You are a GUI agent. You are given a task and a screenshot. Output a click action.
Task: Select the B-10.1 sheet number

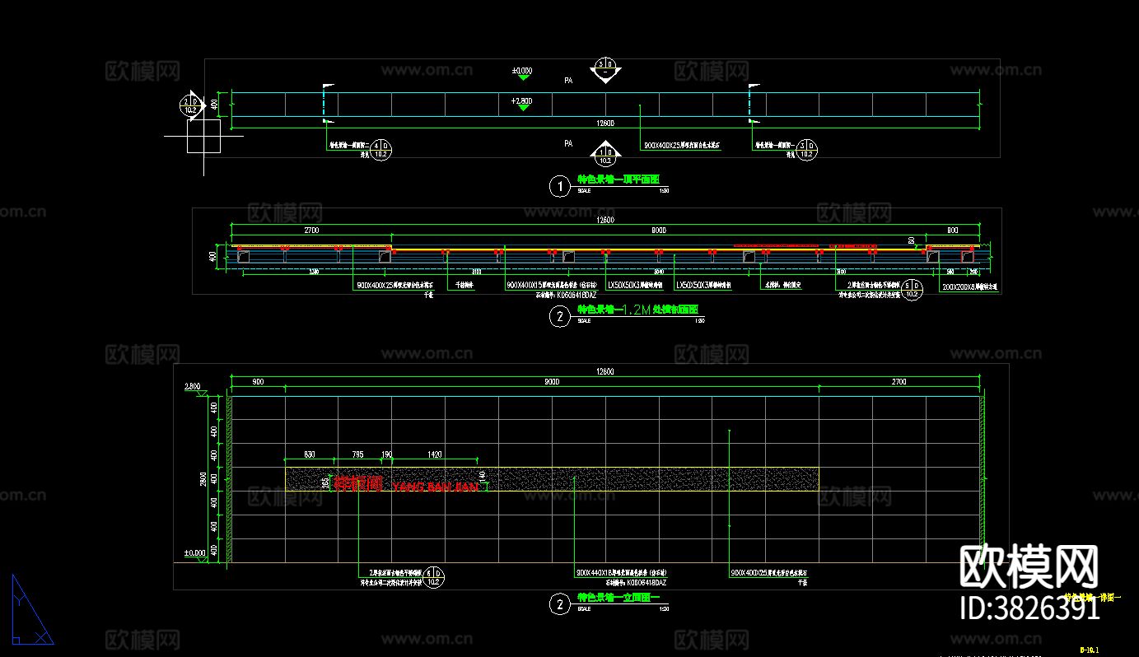(x=1090, y=650)
